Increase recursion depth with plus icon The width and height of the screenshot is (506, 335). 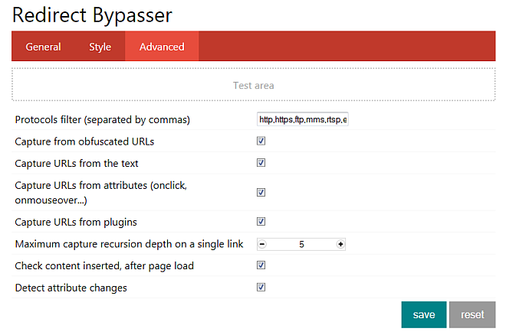click(x=340, y=244)
